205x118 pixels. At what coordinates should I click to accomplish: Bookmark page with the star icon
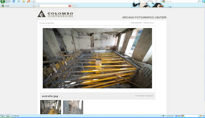click(x=156, y=2)
